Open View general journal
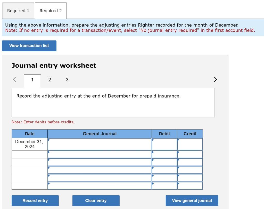264x209 pixels. pos(192,200)
